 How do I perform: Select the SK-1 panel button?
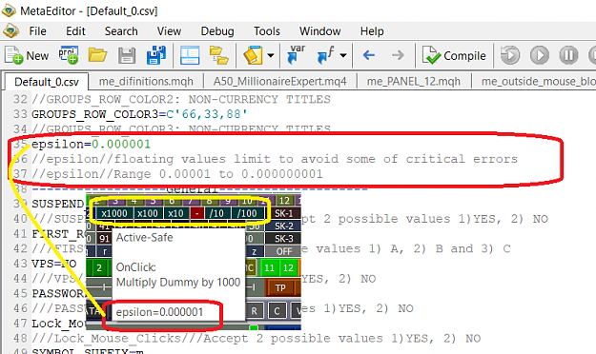[x=284, y=213]
